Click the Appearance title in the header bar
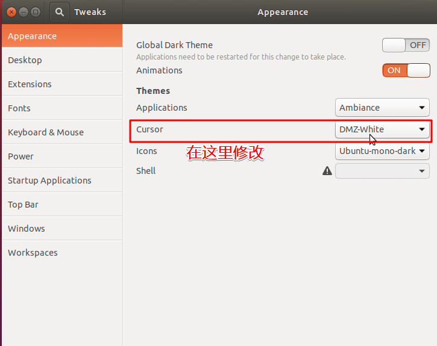The image size is (437, 346). [283, 12]
